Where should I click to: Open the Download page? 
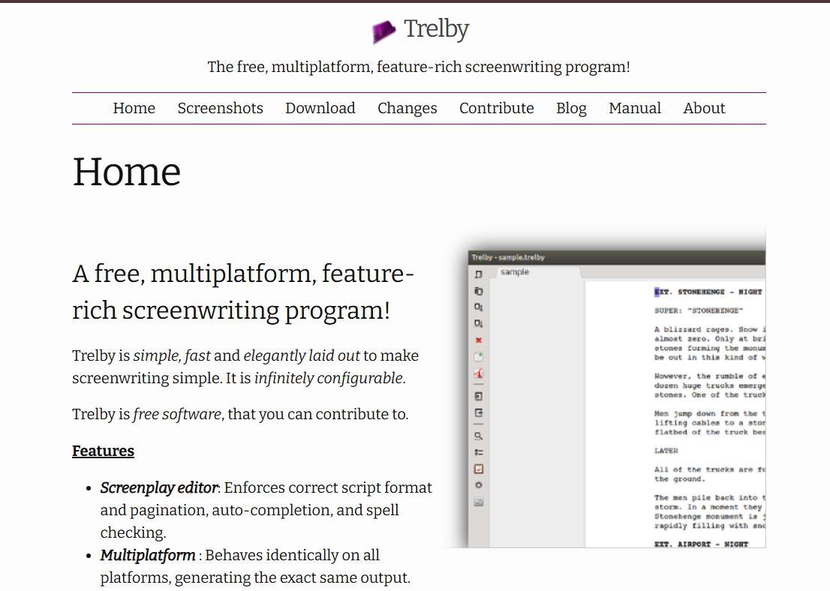[320, 109]
